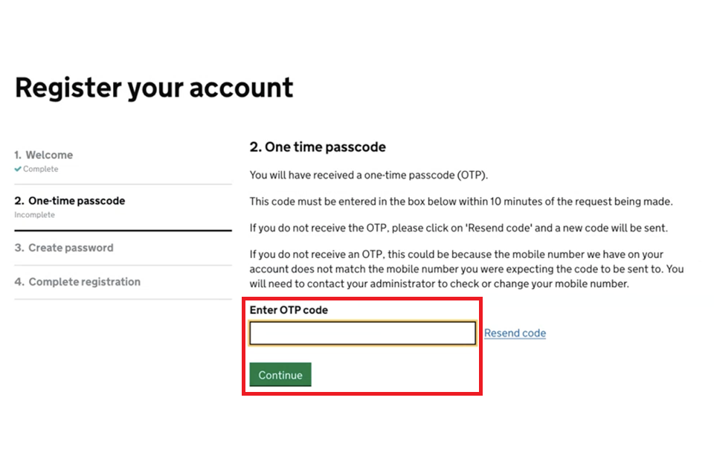The width and height of the screenshot is (714, 476).
Task: Click the 'Register your account' page heading
Action: point(154,88)
